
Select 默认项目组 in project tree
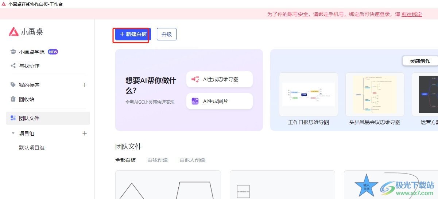point(32,148)
